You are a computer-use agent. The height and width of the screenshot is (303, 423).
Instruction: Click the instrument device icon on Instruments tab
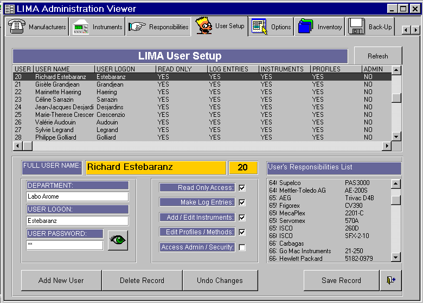[x=80, y=27]
